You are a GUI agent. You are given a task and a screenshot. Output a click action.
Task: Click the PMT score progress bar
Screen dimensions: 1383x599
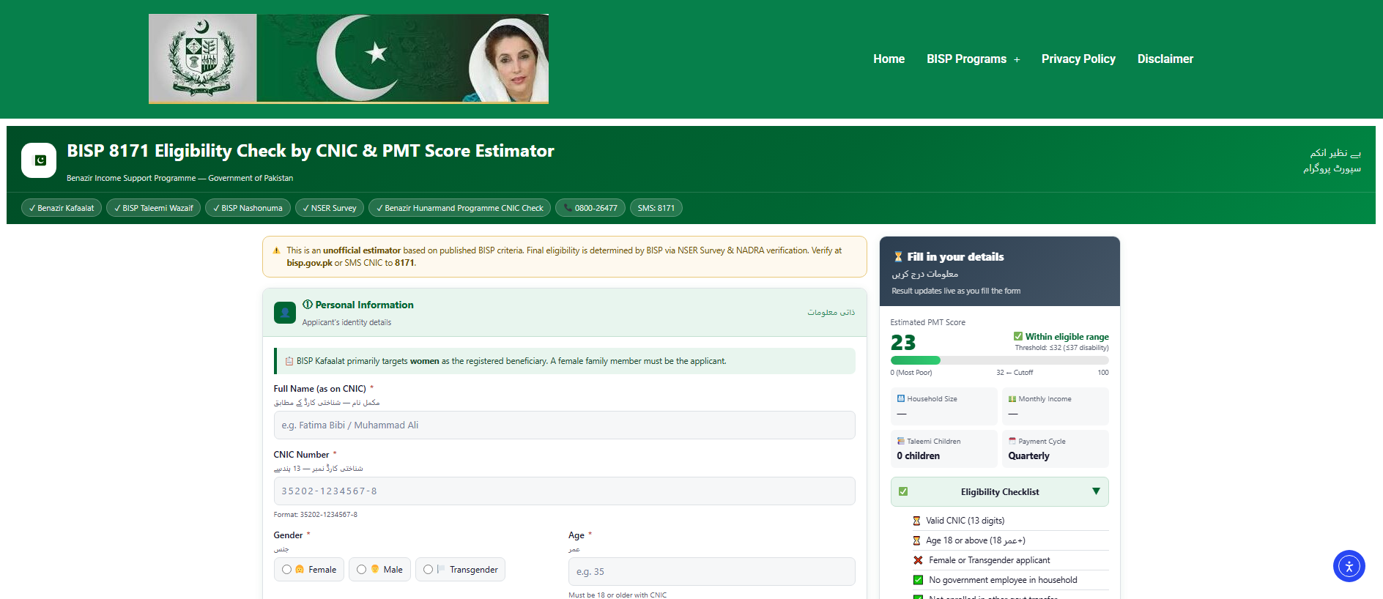pos(999,360)
